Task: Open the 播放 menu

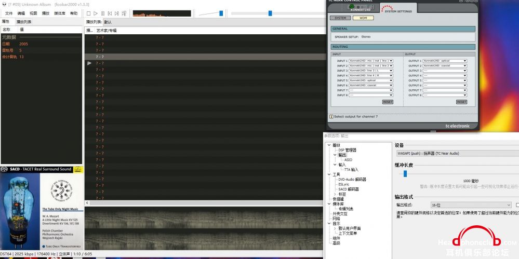Action: click(x=46, y=13)
